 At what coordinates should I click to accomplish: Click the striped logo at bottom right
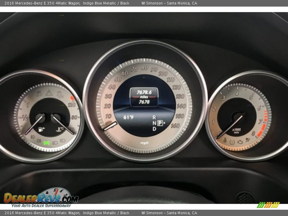click(x=268, y=205)
